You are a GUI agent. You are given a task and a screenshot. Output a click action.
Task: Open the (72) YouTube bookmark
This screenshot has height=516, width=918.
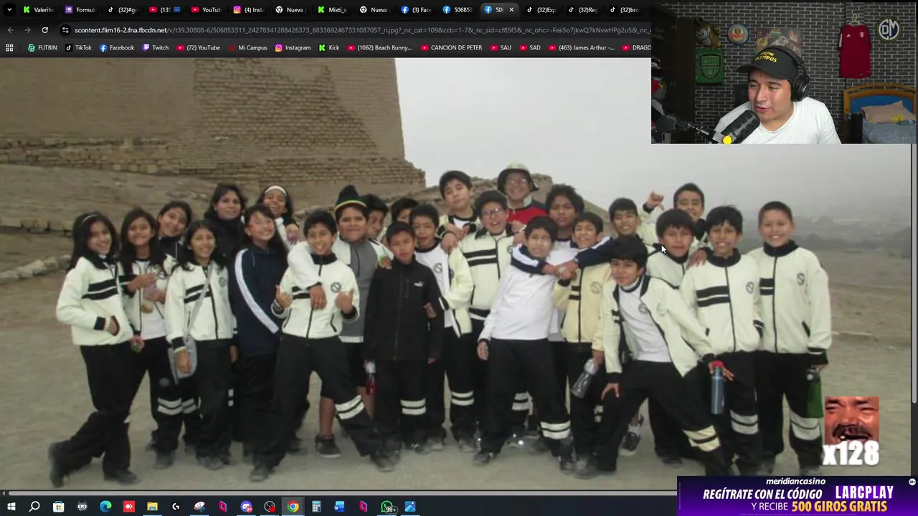[198, 48]
